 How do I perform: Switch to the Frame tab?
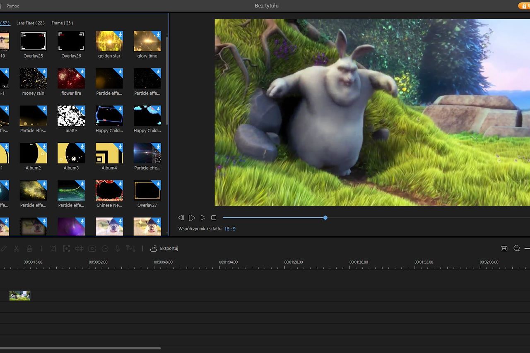tap(62, 23)
